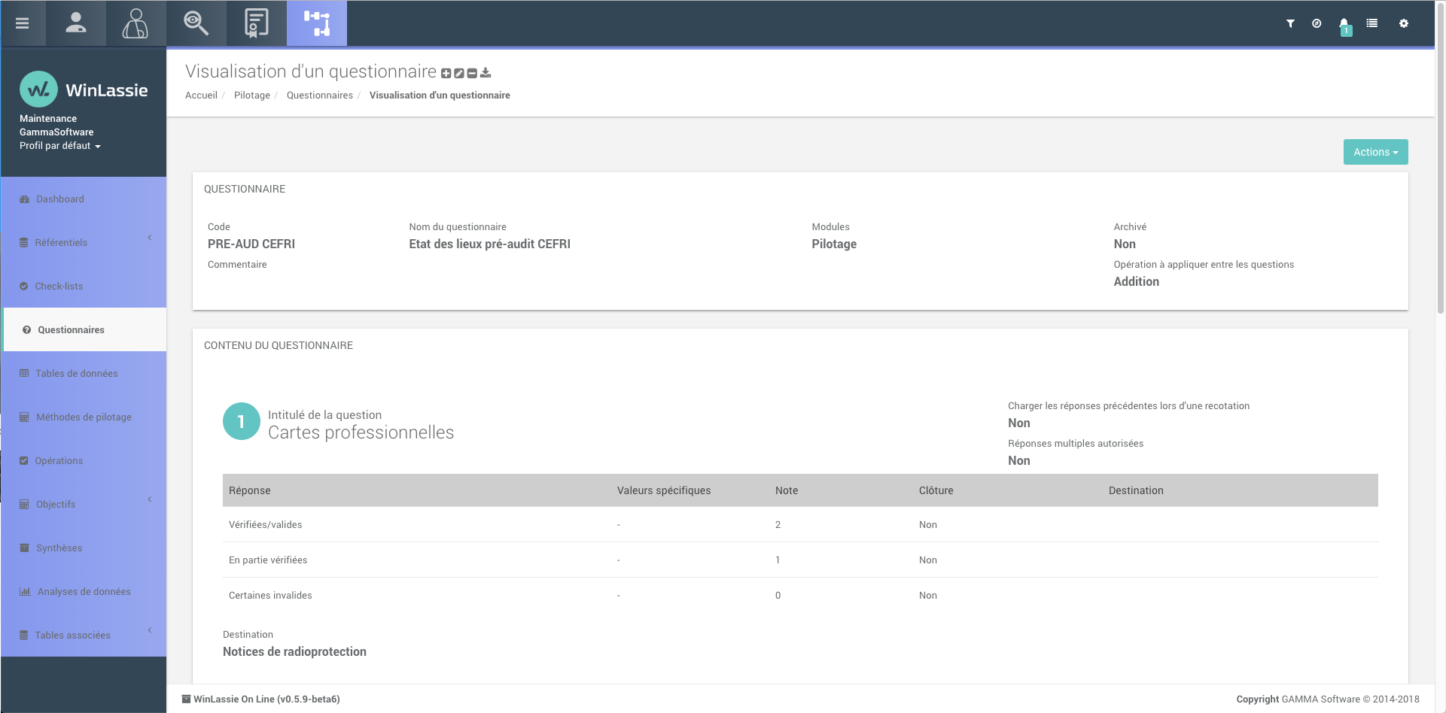Click the PRE-AUD CEFRI code value

click(x=251, y=244)
